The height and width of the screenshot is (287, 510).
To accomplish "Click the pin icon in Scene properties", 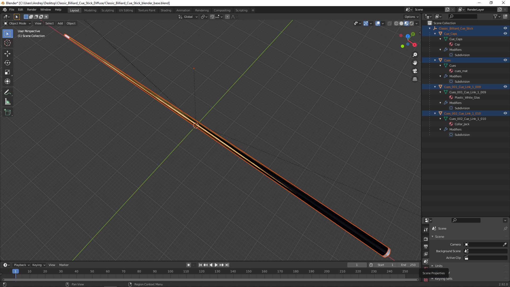I will (505, 229).
